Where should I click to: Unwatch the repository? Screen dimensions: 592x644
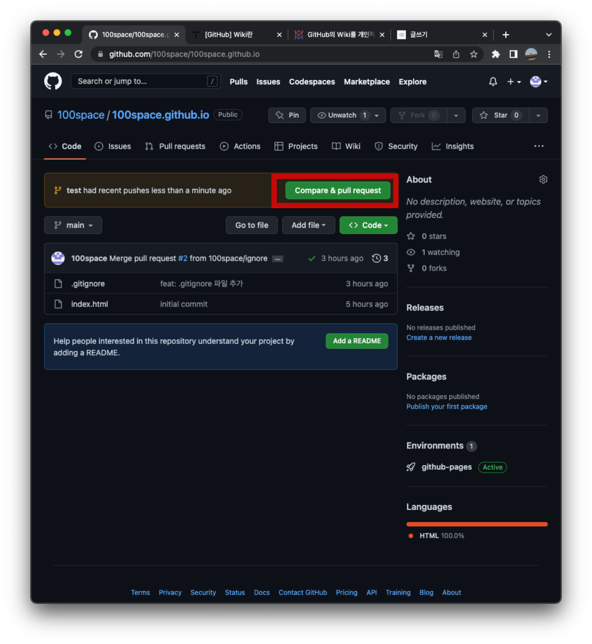pos(342,115)
